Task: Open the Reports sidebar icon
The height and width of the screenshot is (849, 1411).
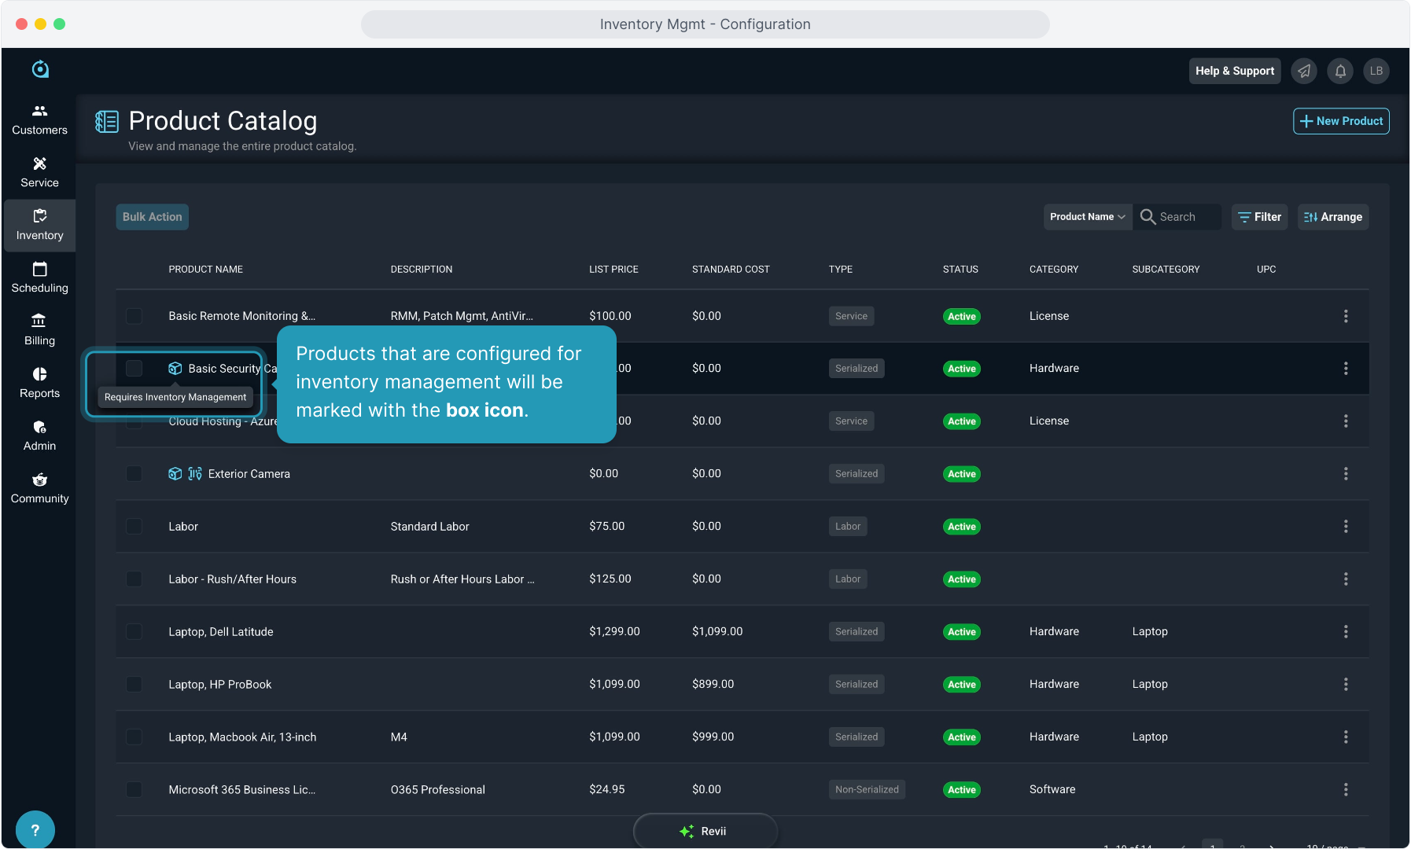Action: pos(39,383)
